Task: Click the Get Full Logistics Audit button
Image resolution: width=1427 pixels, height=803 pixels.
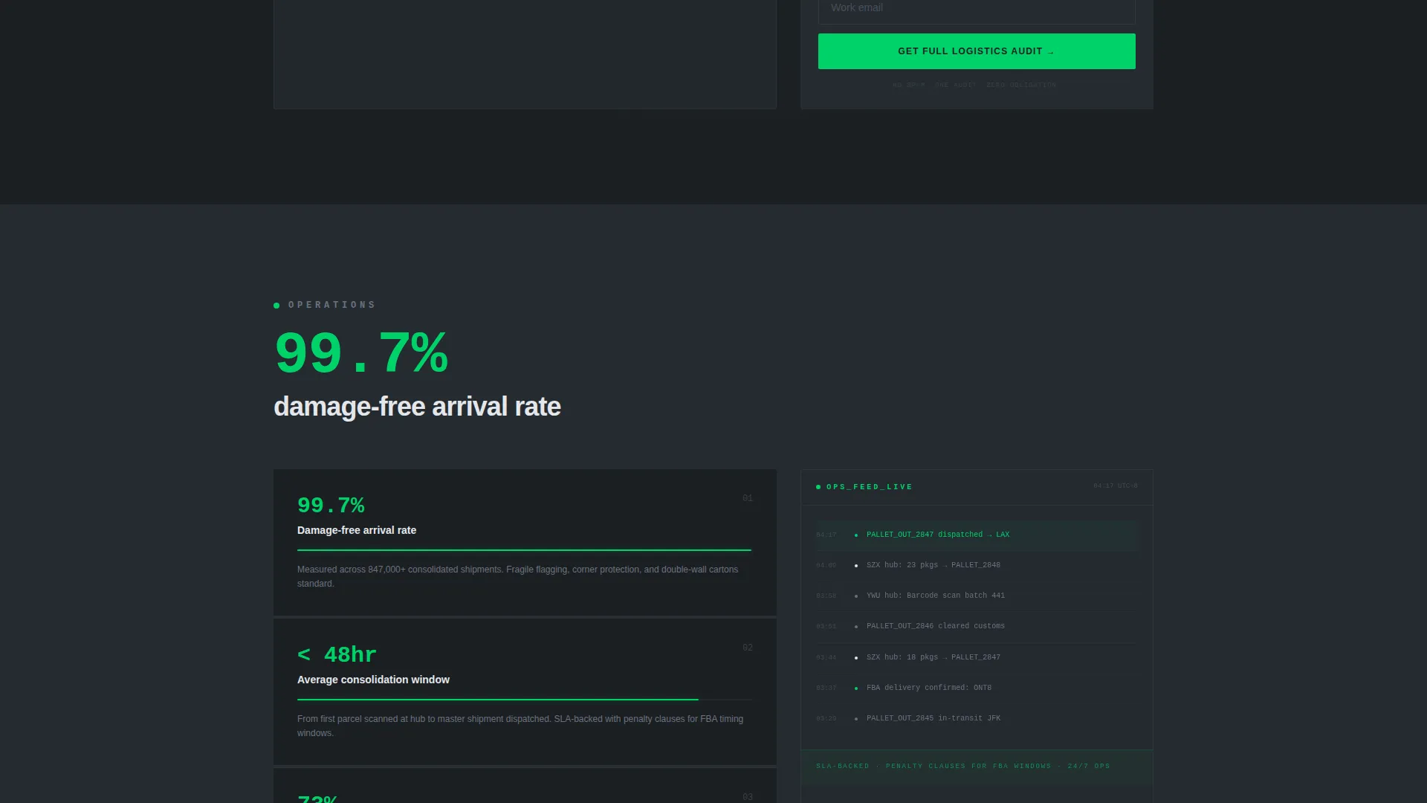Action: point(977,51)
